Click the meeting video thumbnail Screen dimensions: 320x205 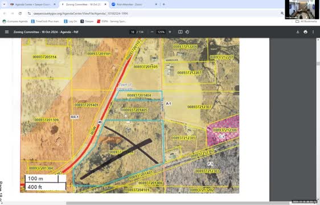(x=301, y=9)
